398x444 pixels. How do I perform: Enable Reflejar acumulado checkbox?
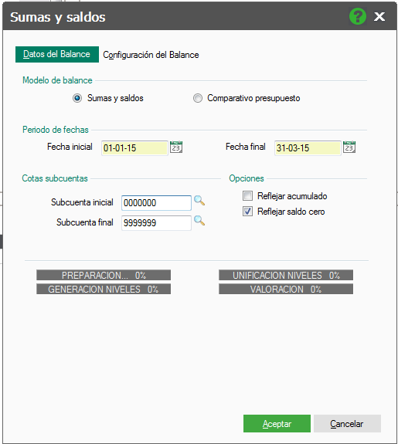tap(247, 195)
